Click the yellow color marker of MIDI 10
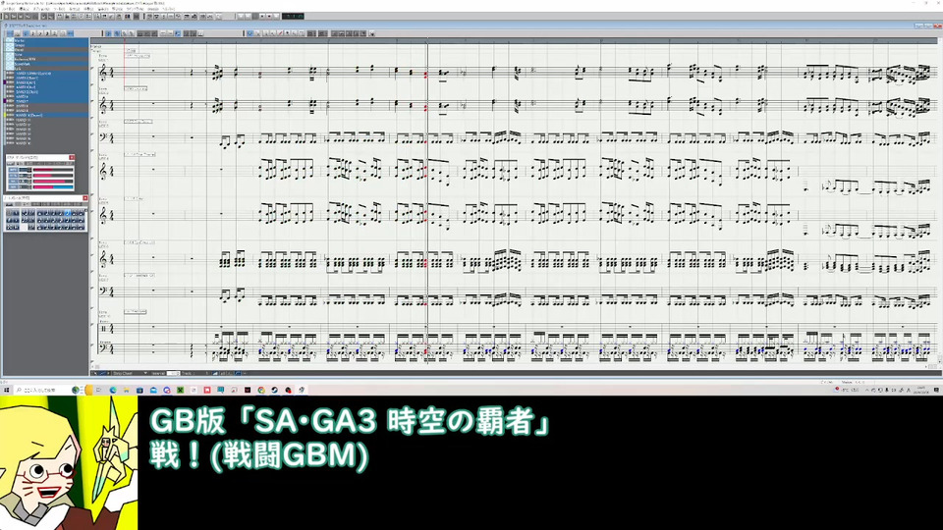943x530 pixels. [x=4, y=115]
